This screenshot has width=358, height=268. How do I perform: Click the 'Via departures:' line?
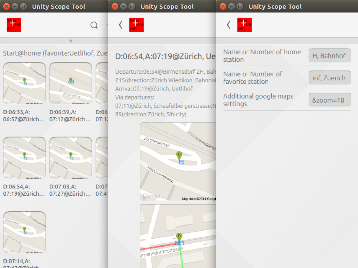[x=135, y=97]
